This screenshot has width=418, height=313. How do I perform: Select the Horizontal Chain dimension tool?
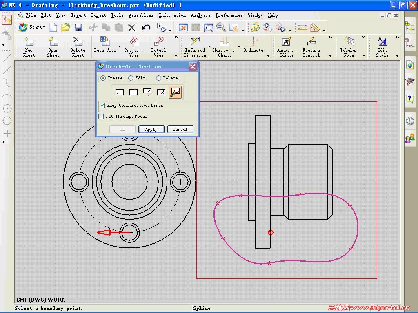[x=224, y=47]
